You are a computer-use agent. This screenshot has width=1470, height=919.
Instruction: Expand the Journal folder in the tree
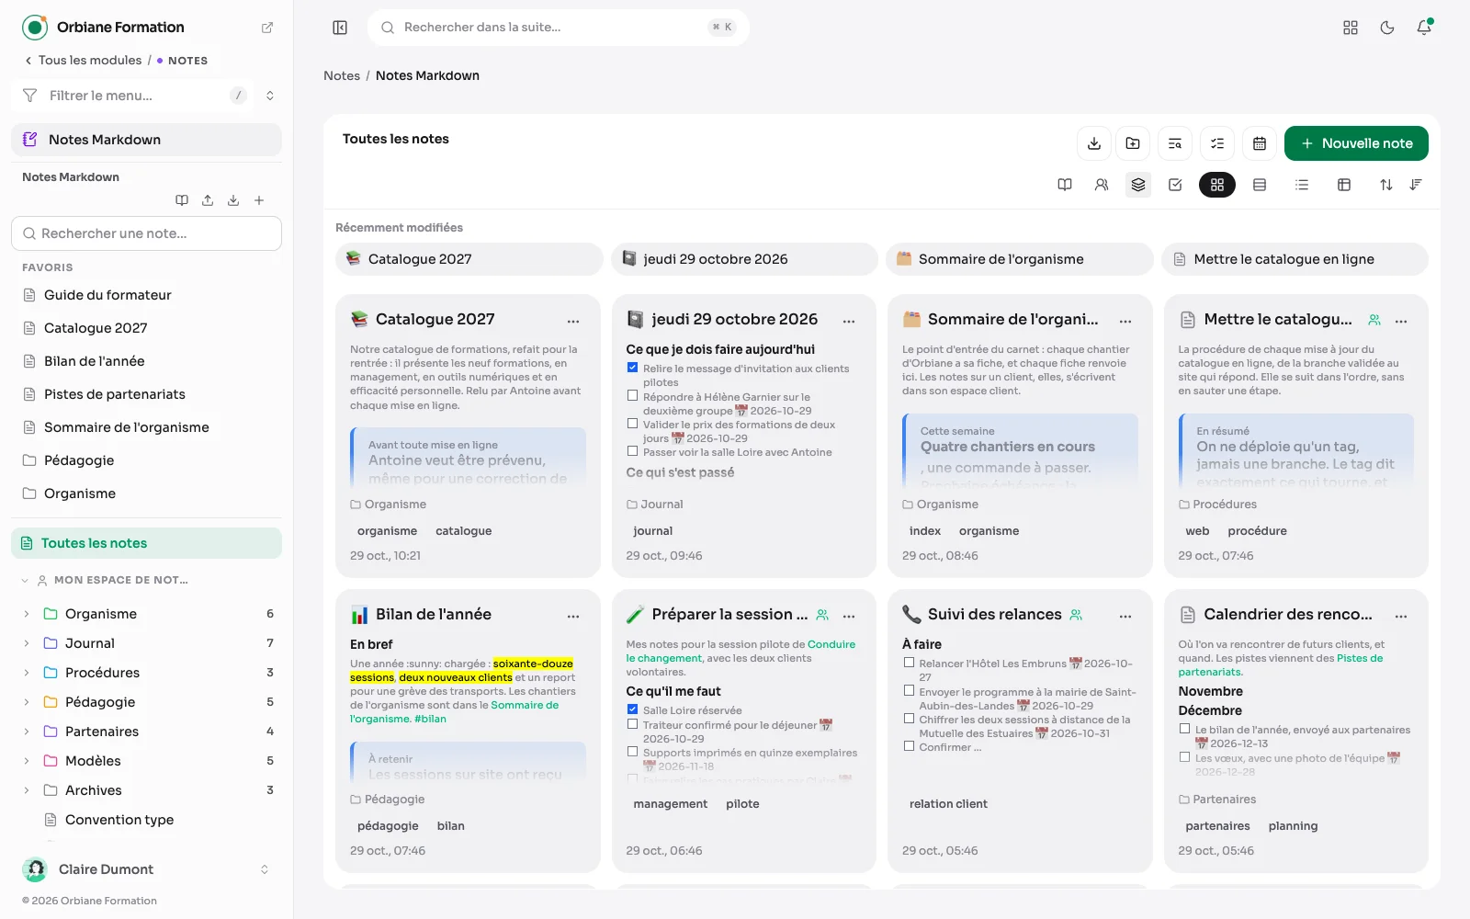click(26, 643)
